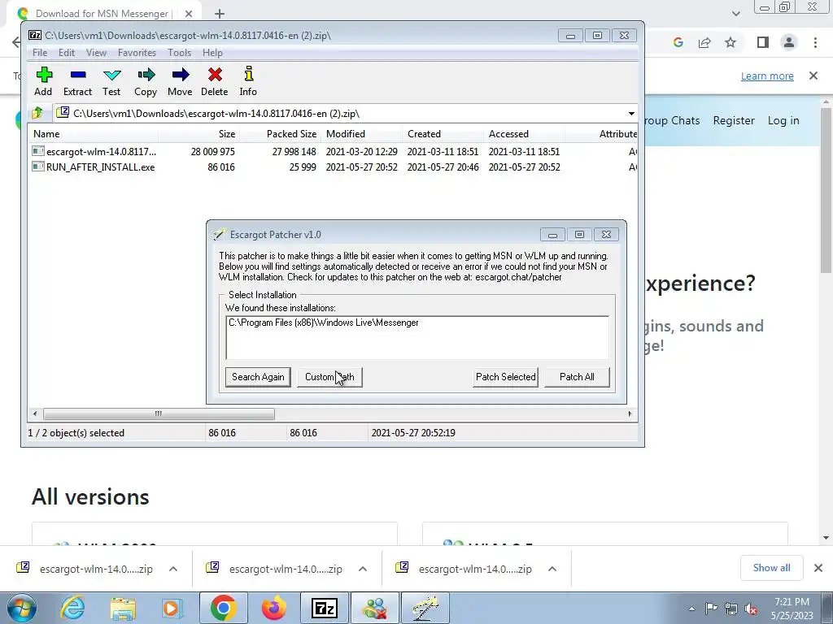Expand options for second downloaded zip
833x624 pixels.
tap(363, 569)
